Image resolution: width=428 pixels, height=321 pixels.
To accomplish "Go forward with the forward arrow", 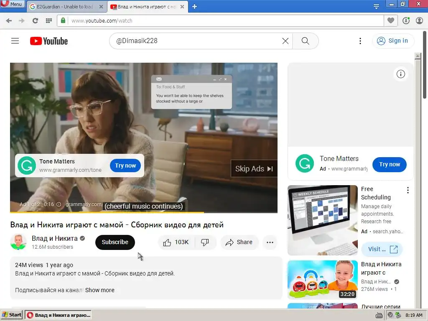I will tap(22, 21).
